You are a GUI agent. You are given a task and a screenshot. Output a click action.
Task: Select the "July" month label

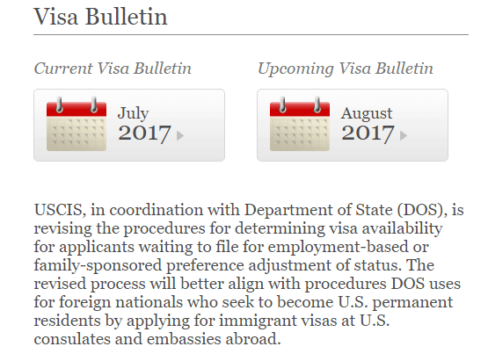133,113
